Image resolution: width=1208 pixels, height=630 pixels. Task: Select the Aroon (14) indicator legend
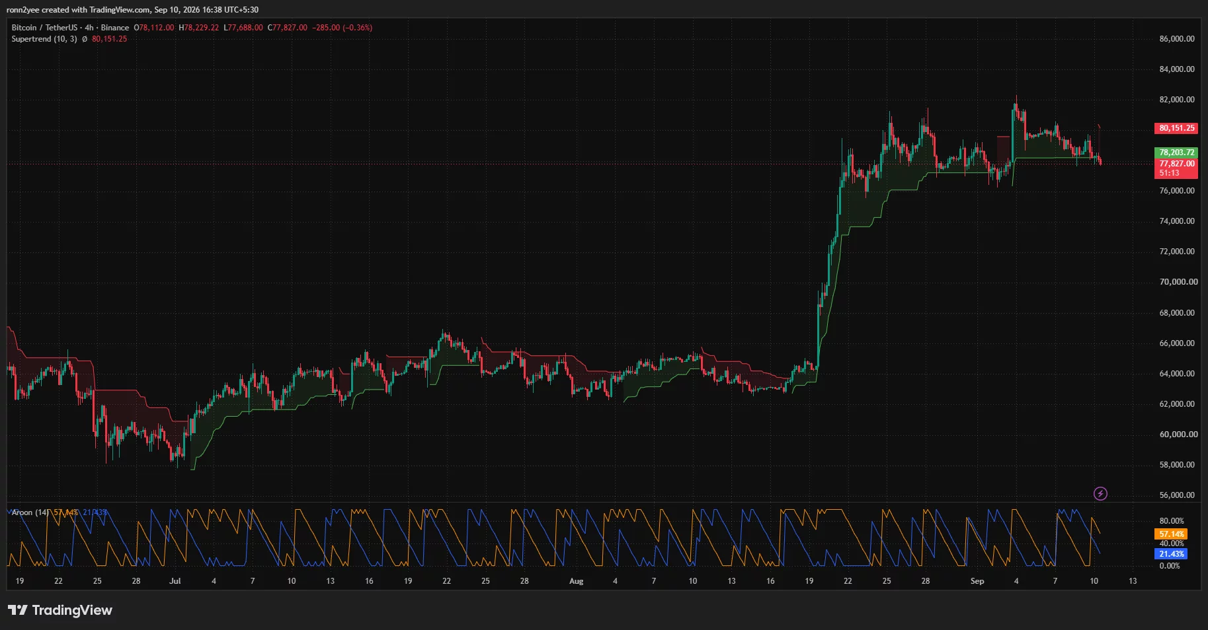click(30, 512)
